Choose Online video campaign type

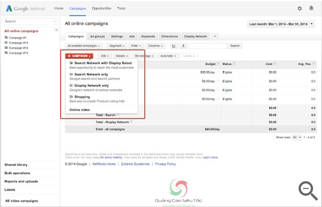click(x=80, y=110)
